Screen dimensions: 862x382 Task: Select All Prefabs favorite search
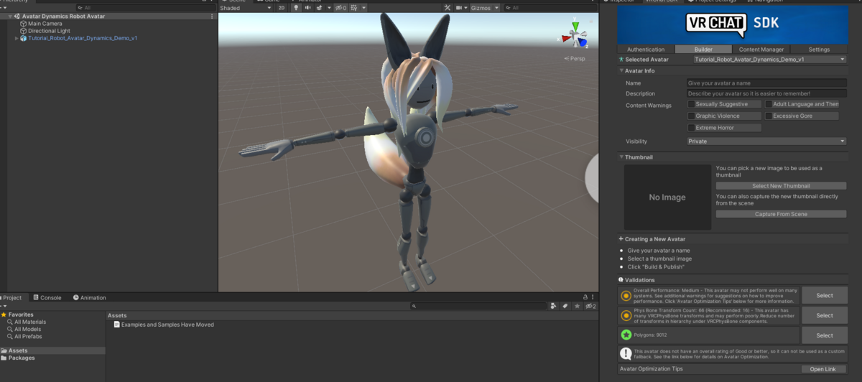[x=28, y=336]
